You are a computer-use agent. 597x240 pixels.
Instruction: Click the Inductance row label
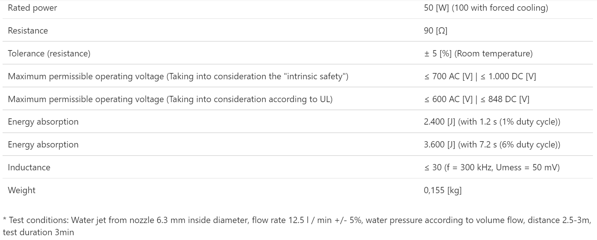[29, 167]
